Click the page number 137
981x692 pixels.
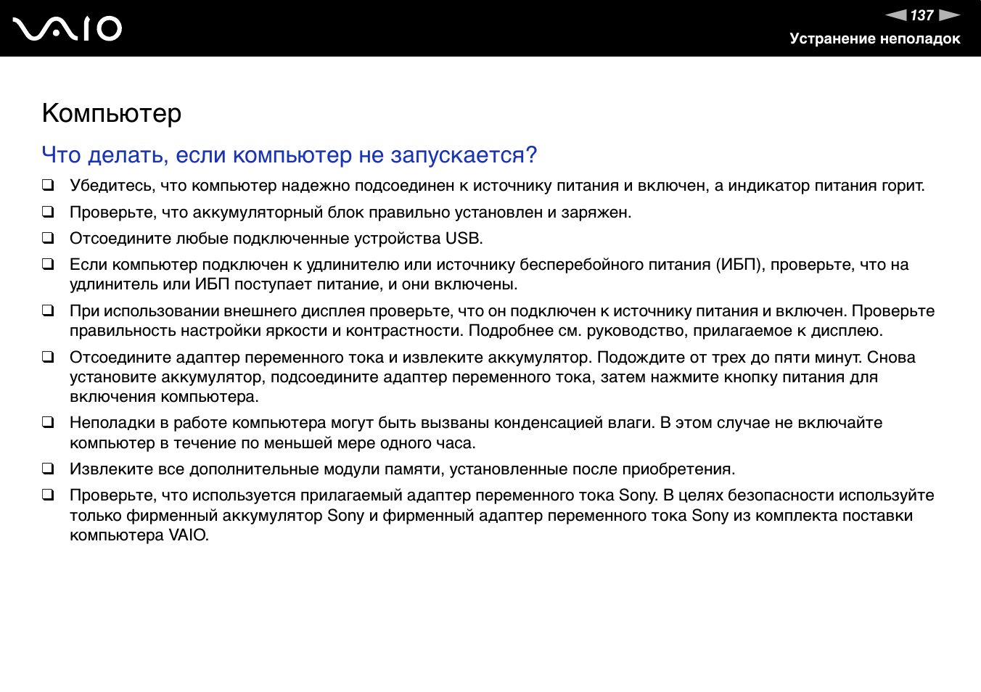point(922,15)
